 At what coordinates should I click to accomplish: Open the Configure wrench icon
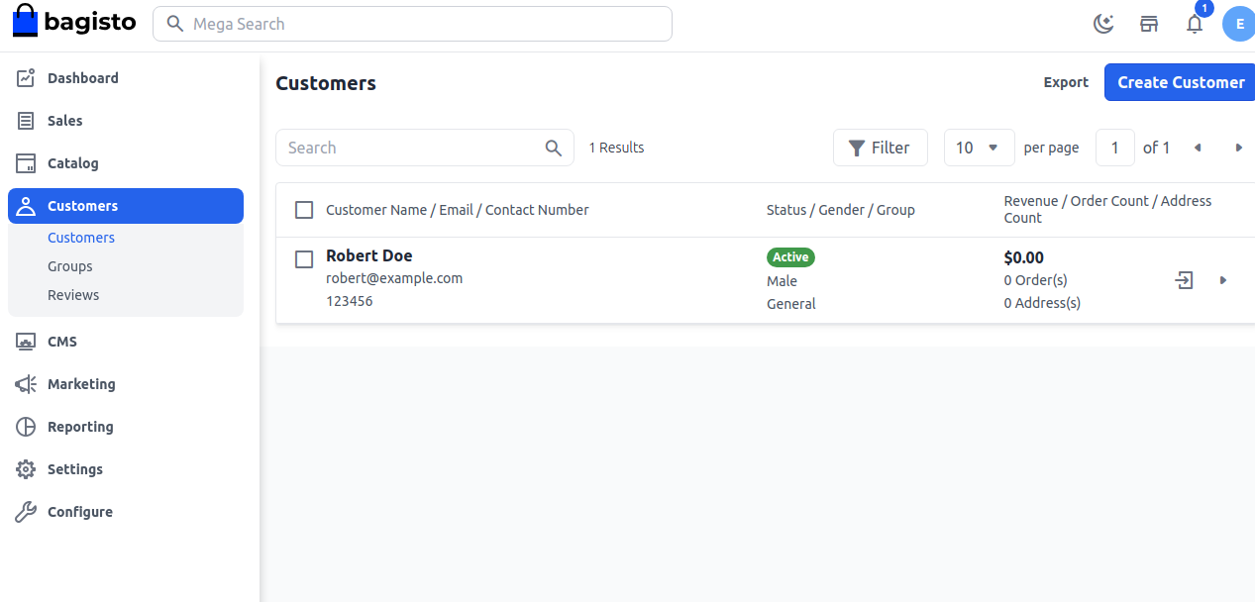(26, 512)
